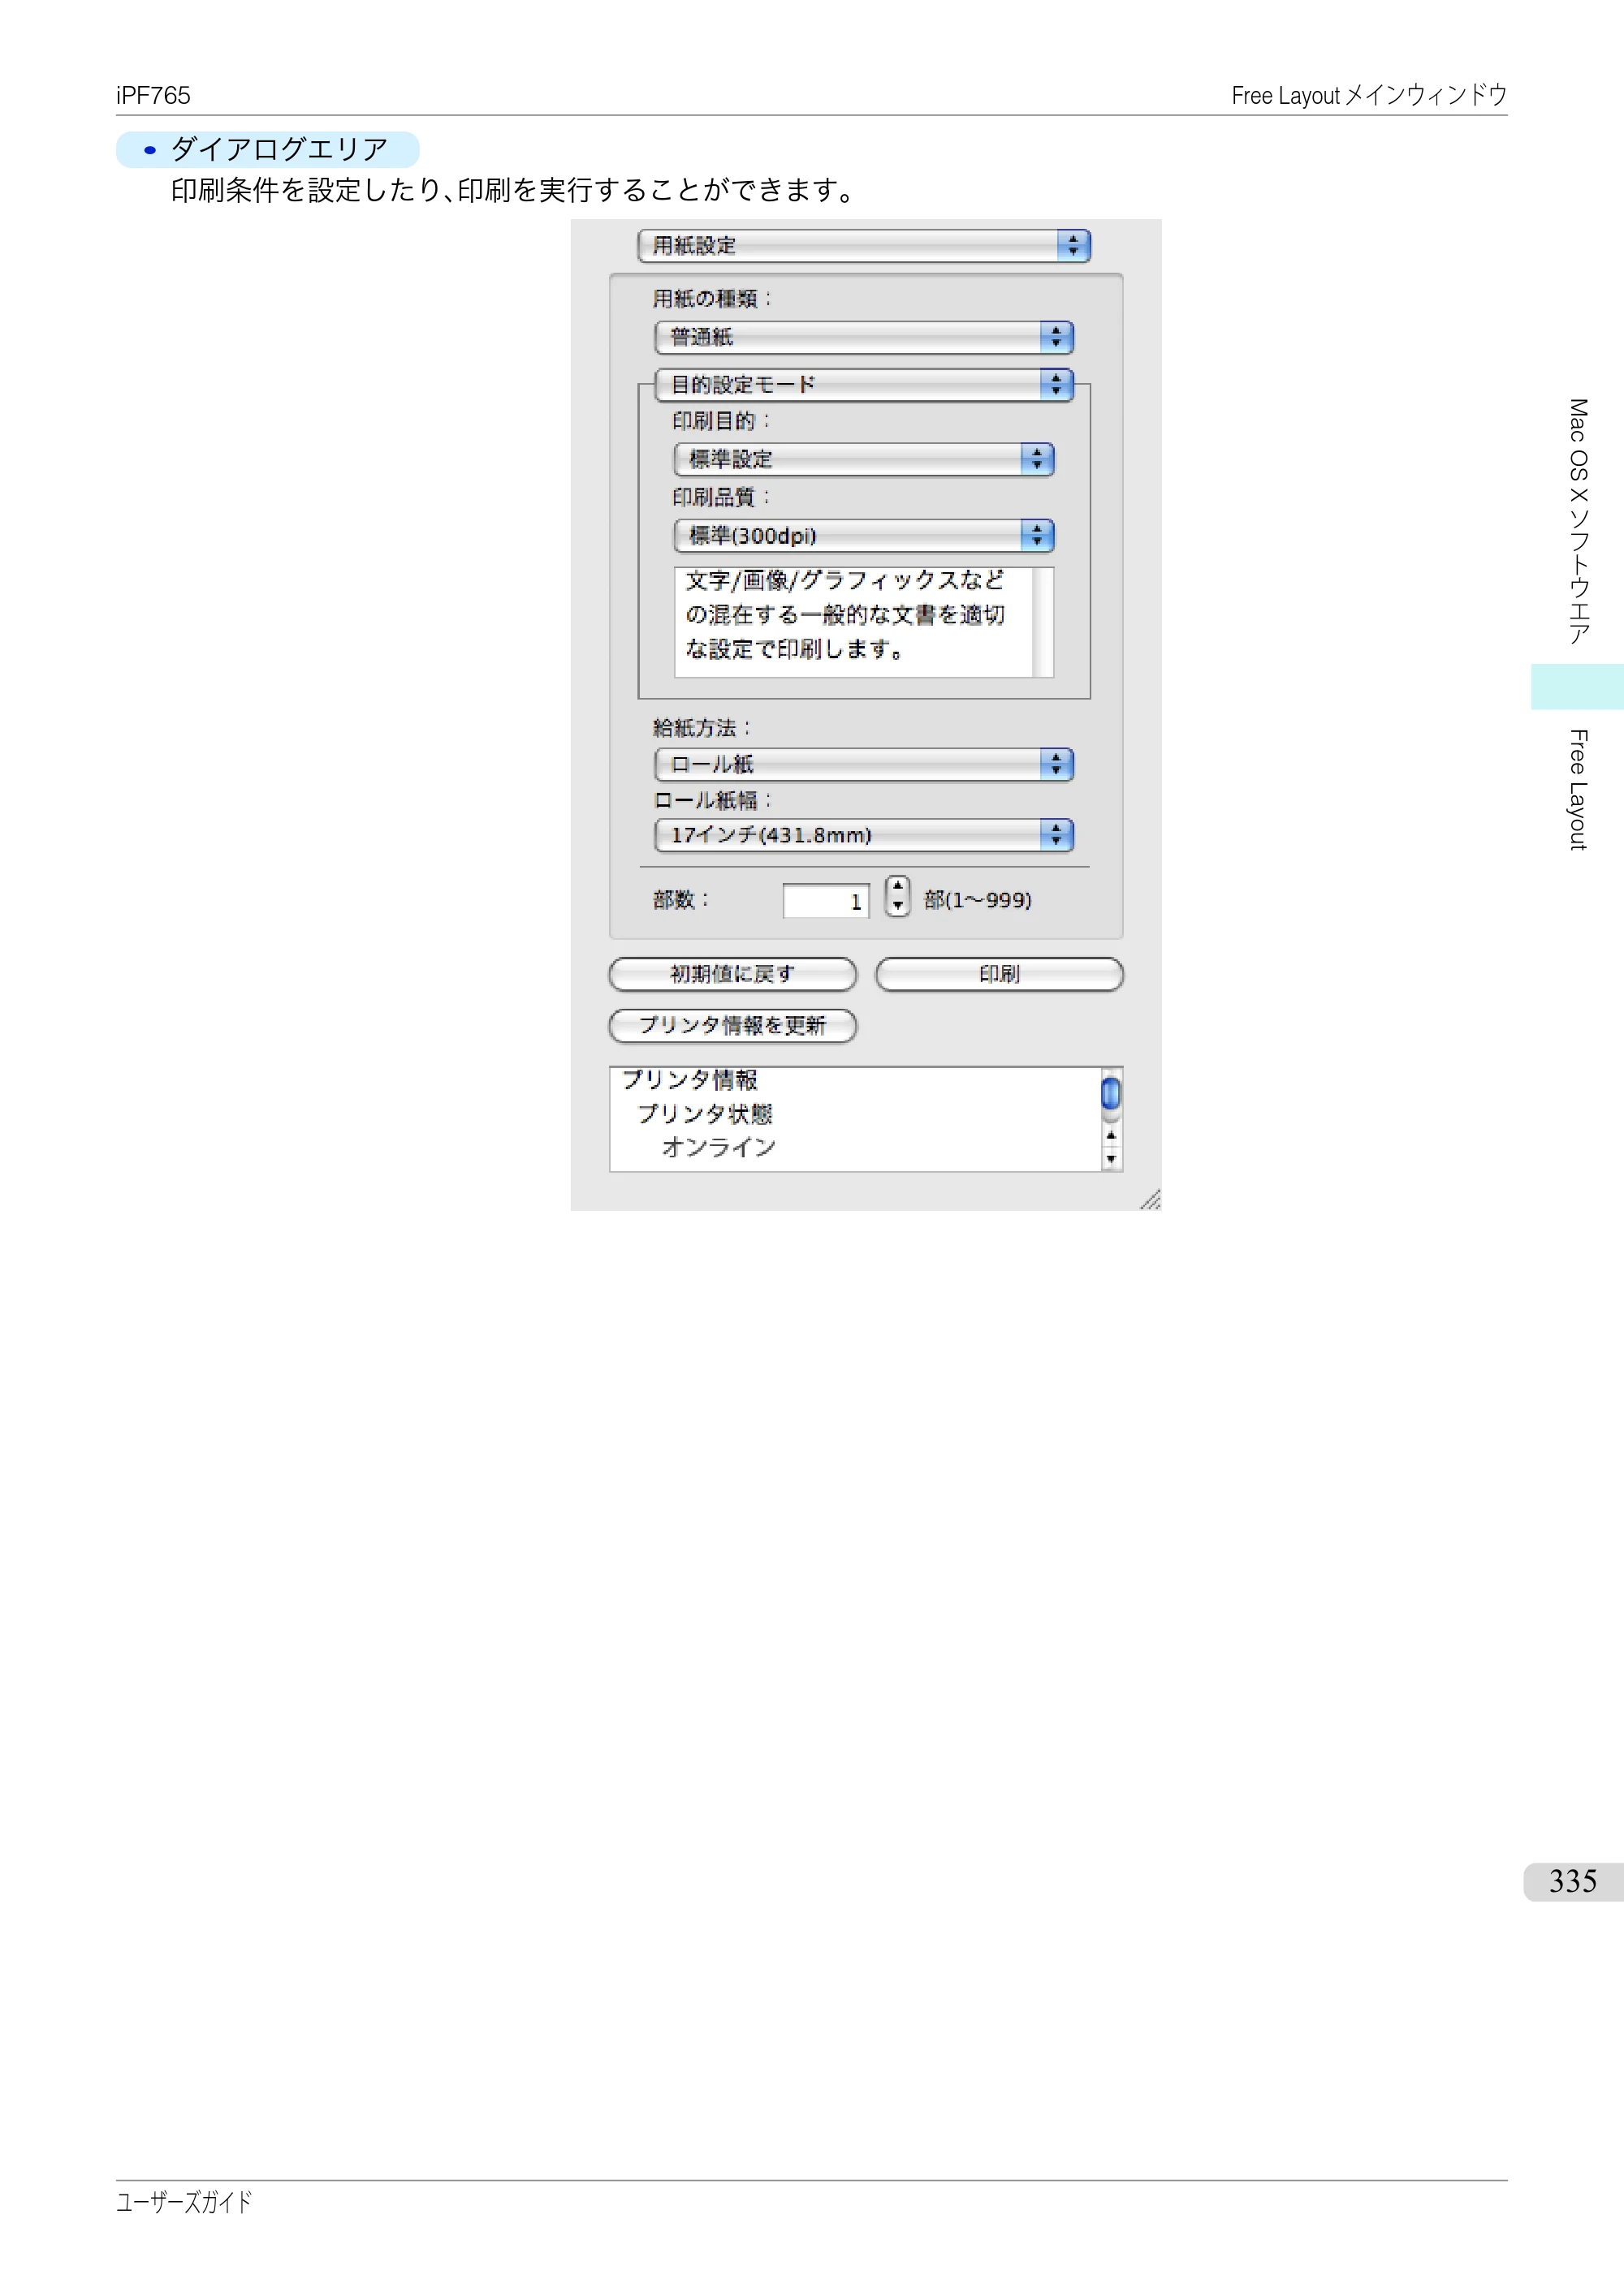Screen dimensions: 1624x2296
Task: Click the up arrow of プリンタ情報 scrollbar
Action: (1111, 1136)
